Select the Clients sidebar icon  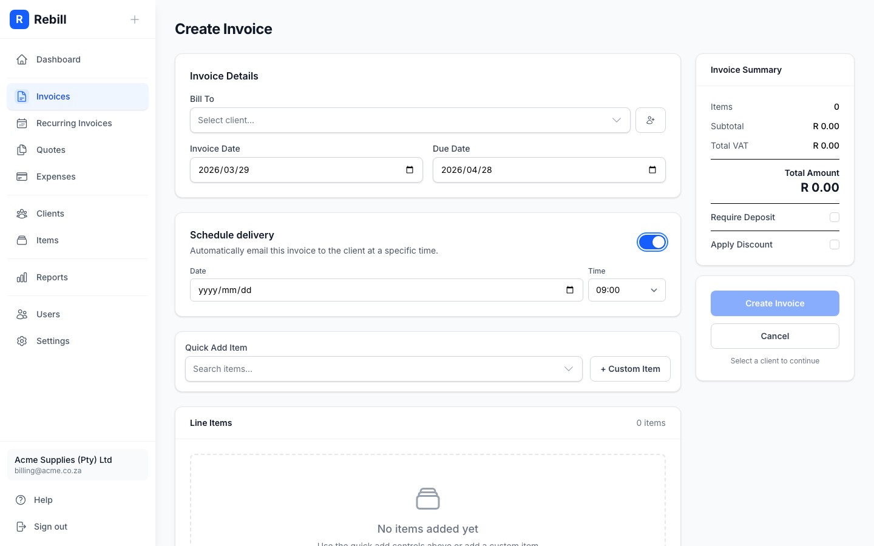point(22,214)
